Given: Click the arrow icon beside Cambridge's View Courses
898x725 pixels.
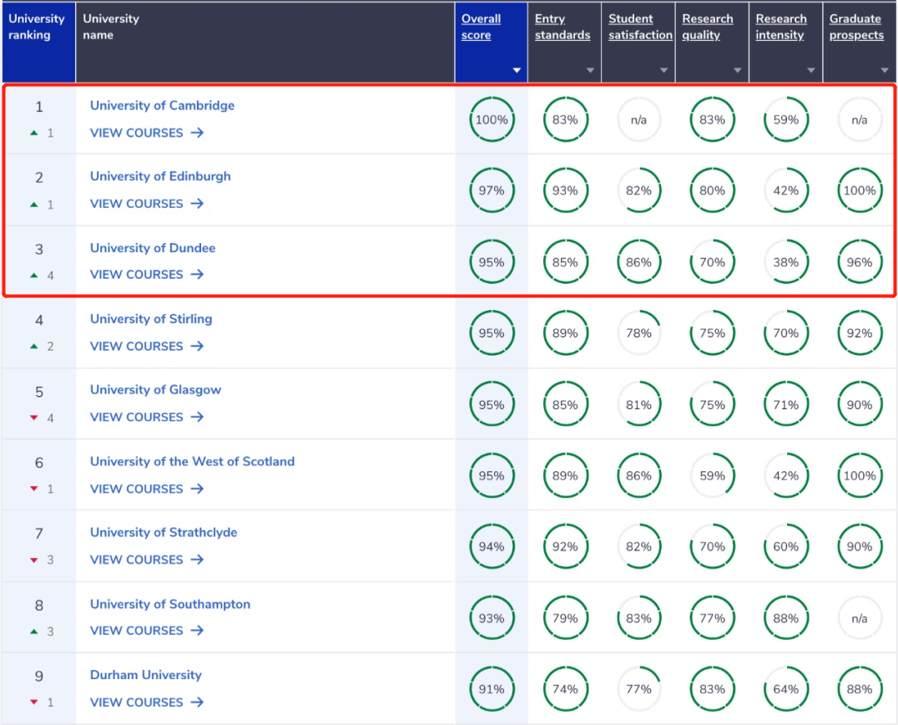Looking at the screenshot, I should point(197,133).
